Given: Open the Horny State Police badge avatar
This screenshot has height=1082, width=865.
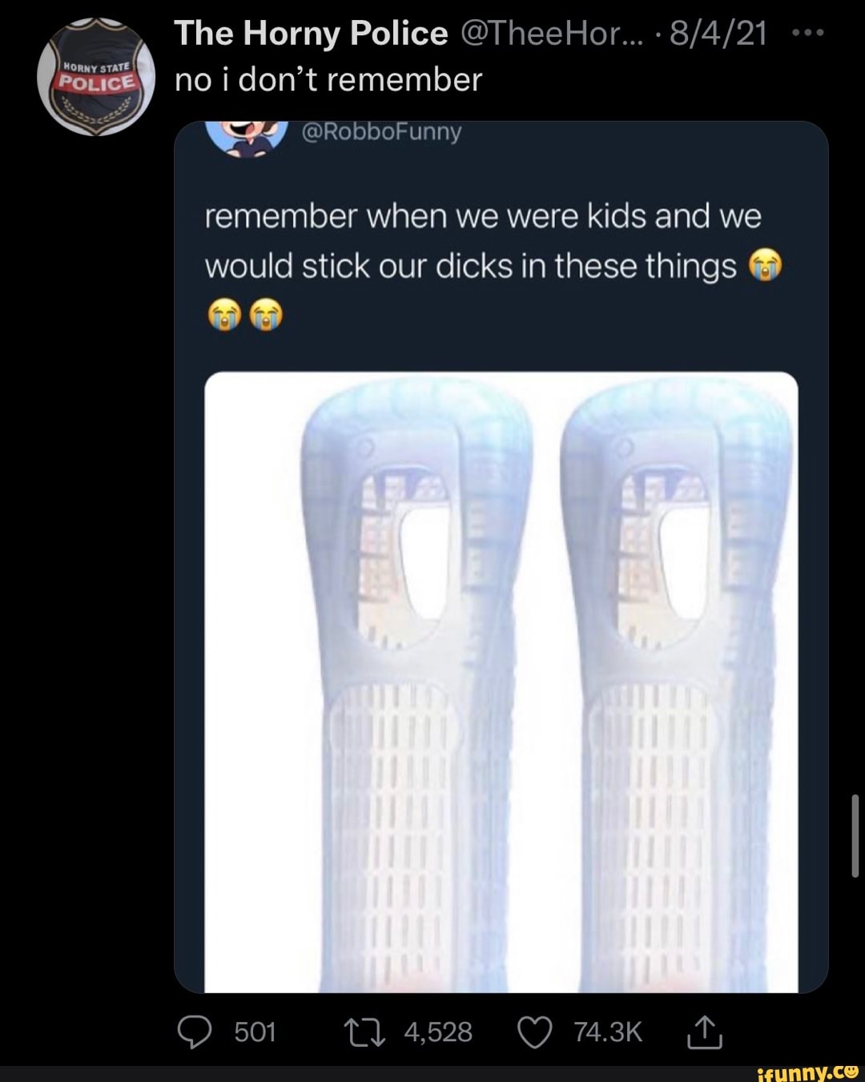Looking at the screenshot, I should (x=96, y=77).
